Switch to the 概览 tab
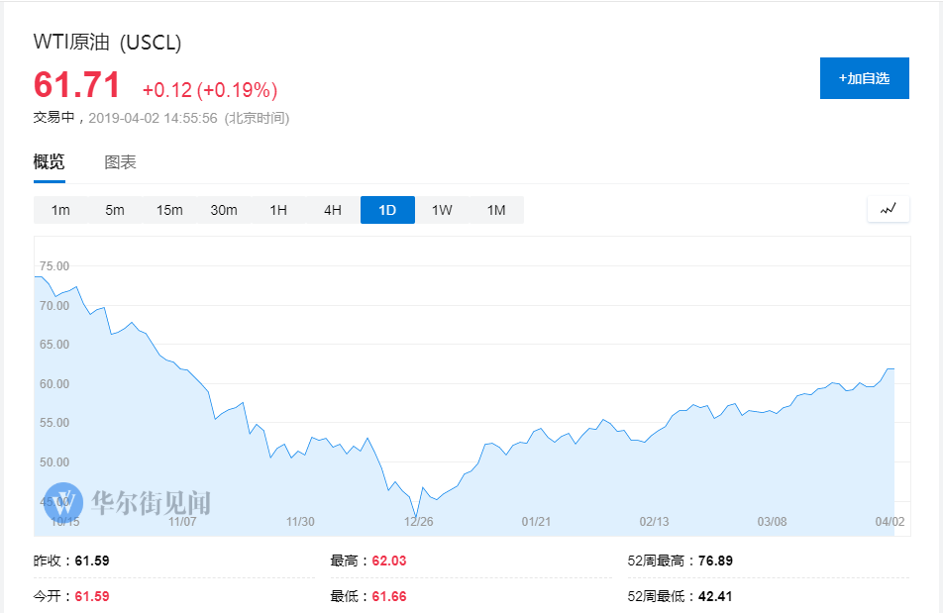Viewport: 943px width, 613px height. click(50, 162)
